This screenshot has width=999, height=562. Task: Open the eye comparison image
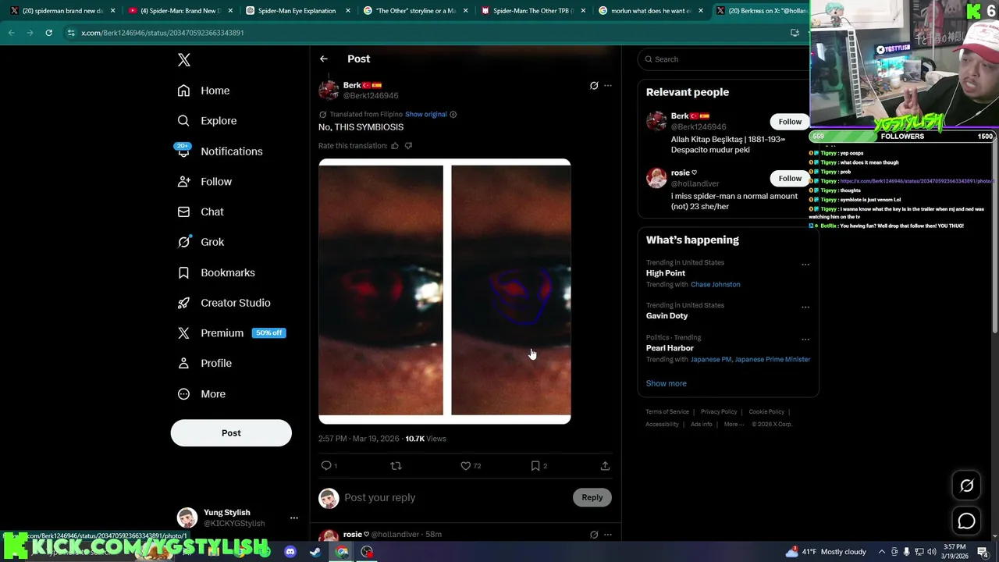[x=445, y=291]
